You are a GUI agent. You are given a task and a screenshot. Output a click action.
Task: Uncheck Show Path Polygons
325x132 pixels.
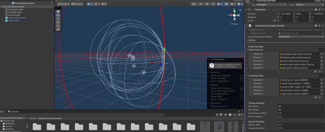(241, 88)
